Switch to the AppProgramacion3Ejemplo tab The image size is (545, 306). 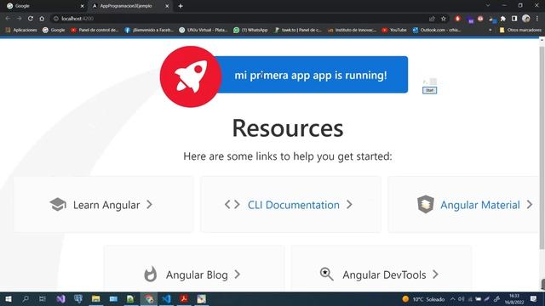click(x=129, y=6)
